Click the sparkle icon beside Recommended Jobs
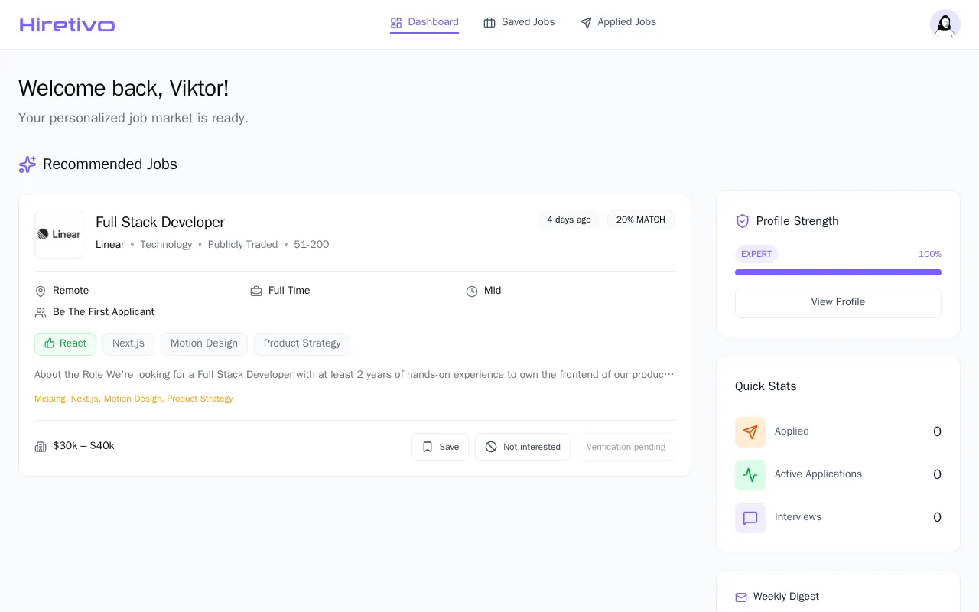 pos(28,164)
